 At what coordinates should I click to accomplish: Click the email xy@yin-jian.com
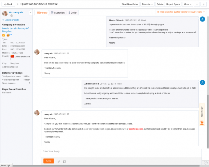coord(18,46)
